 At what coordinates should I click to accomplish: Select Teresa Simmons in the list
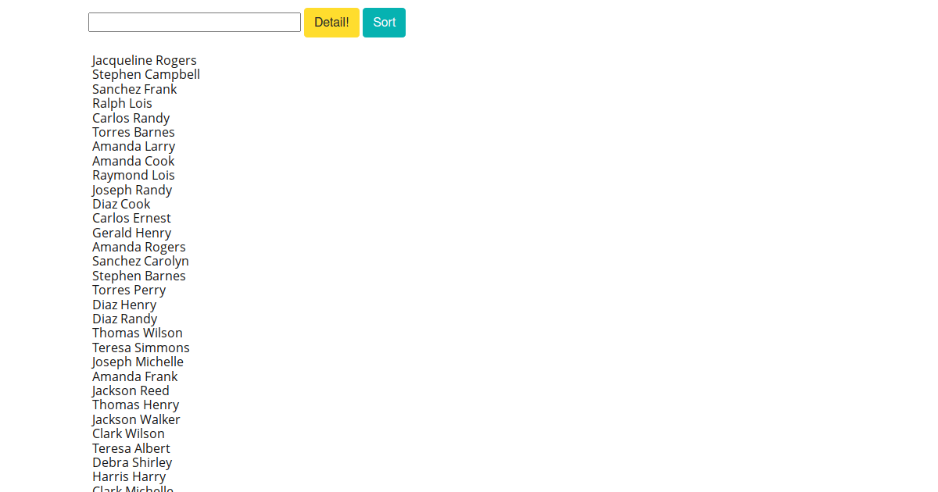coord(141,348)
